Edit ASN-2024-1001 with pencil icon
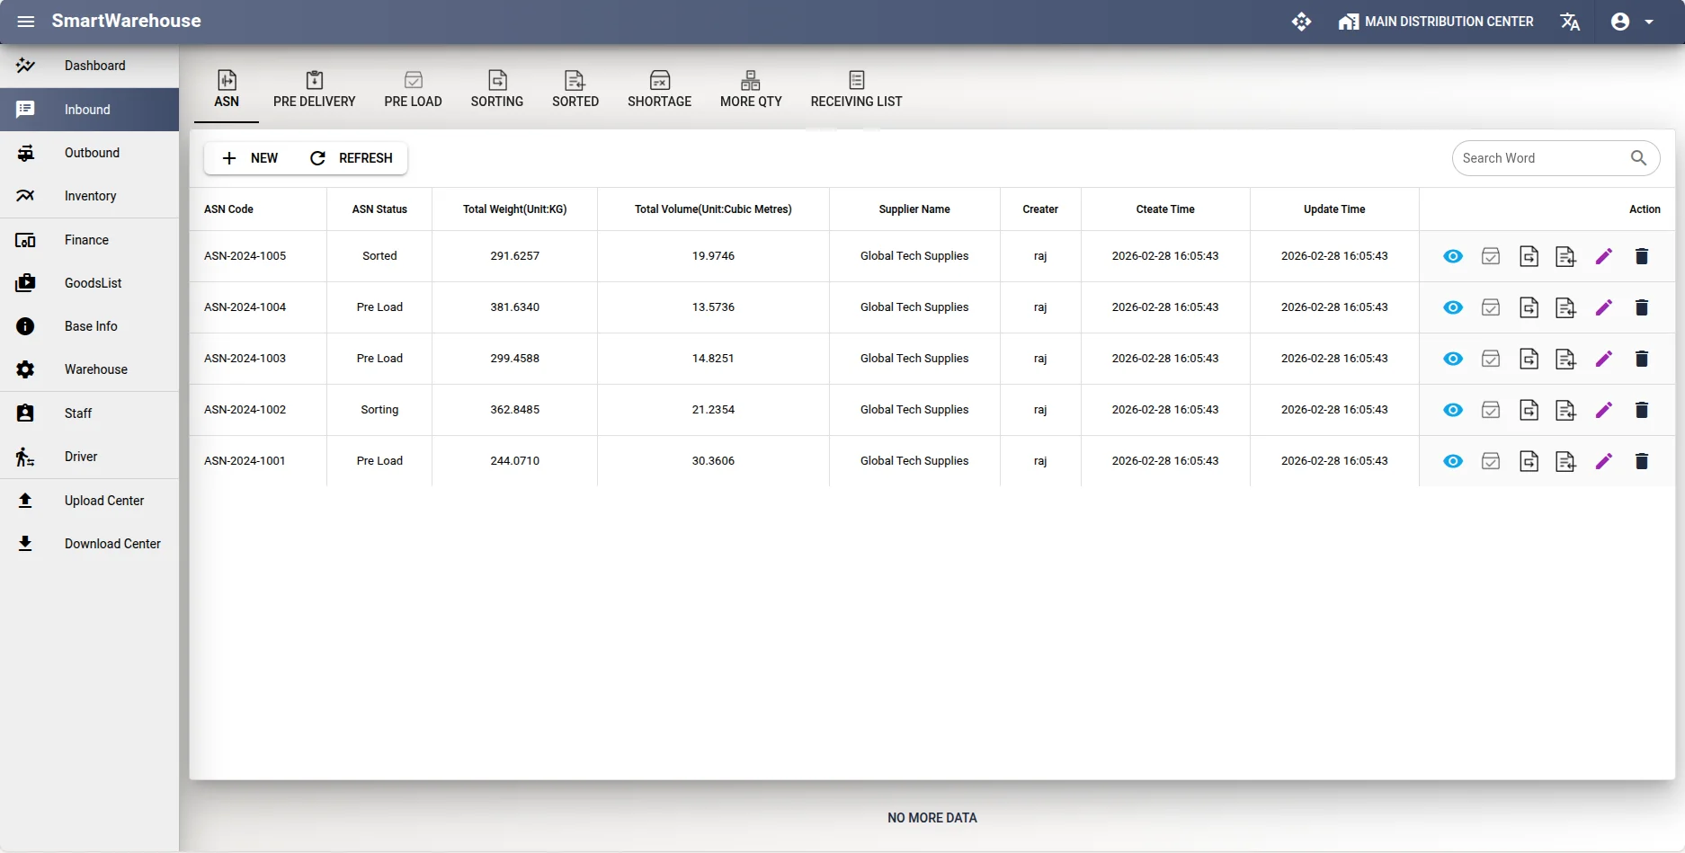The image size is (1685, 853). (1604, 462)
